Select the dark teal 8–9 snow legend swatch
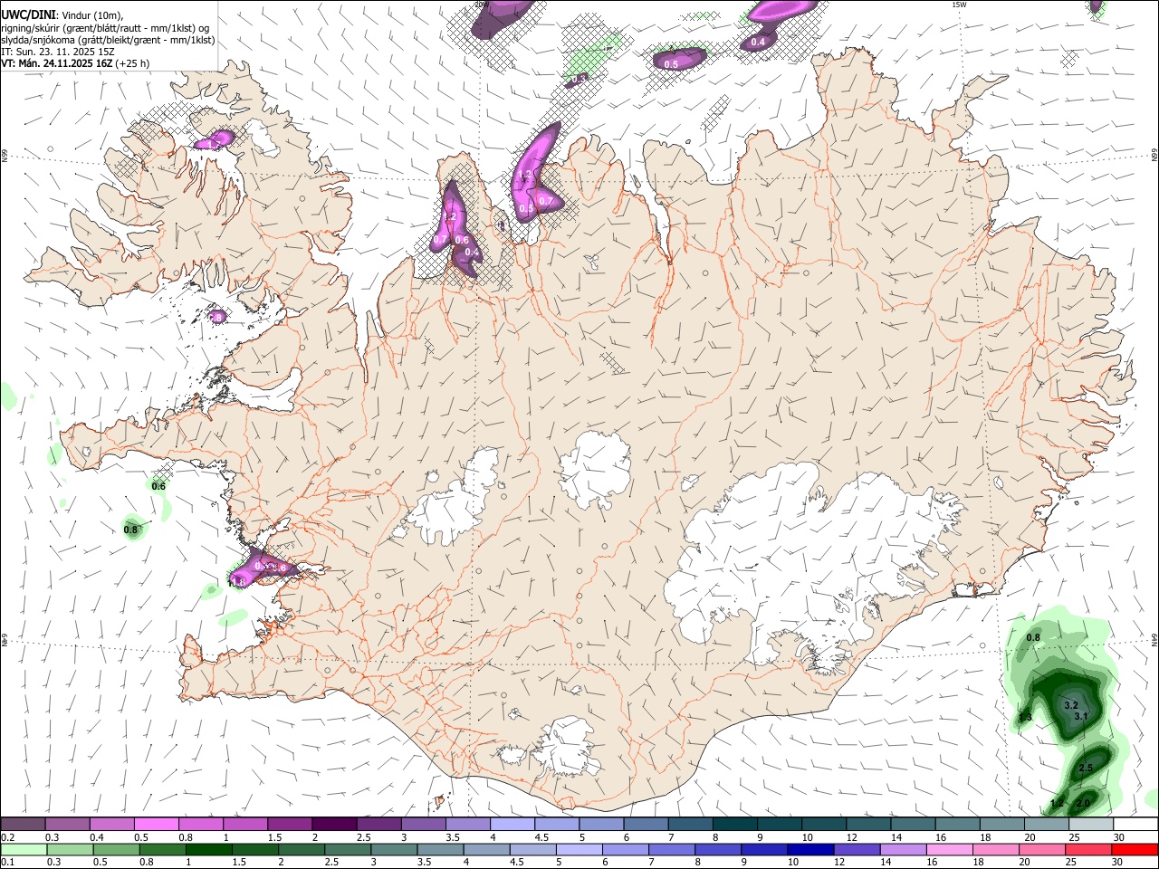 tap(735, 824)
